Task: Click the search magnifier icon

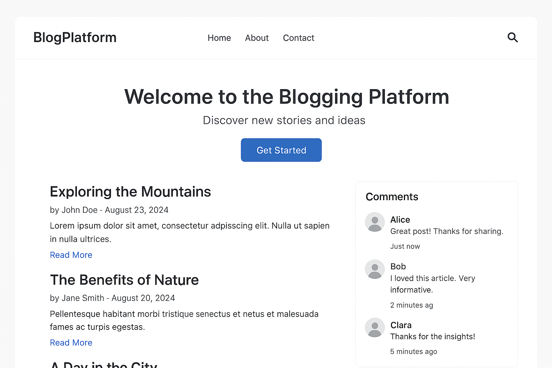Action: coord(512,37)
